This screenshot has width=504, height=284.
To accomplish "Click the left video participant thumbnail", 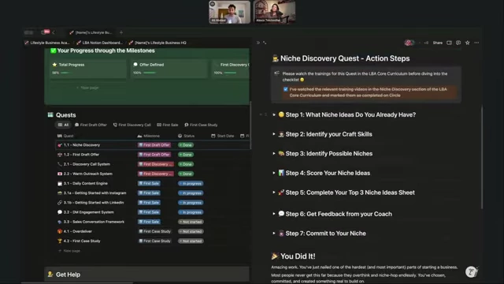I will point(229,12).
